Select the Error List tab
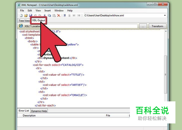This screenshot has height=130, width=182. coord(24,111)
